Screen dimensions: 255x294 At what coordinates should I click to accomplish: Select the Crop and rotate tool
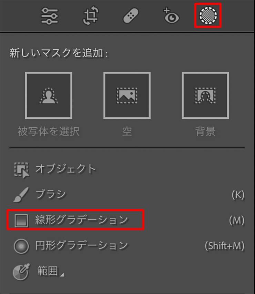(x=91, y=16)
